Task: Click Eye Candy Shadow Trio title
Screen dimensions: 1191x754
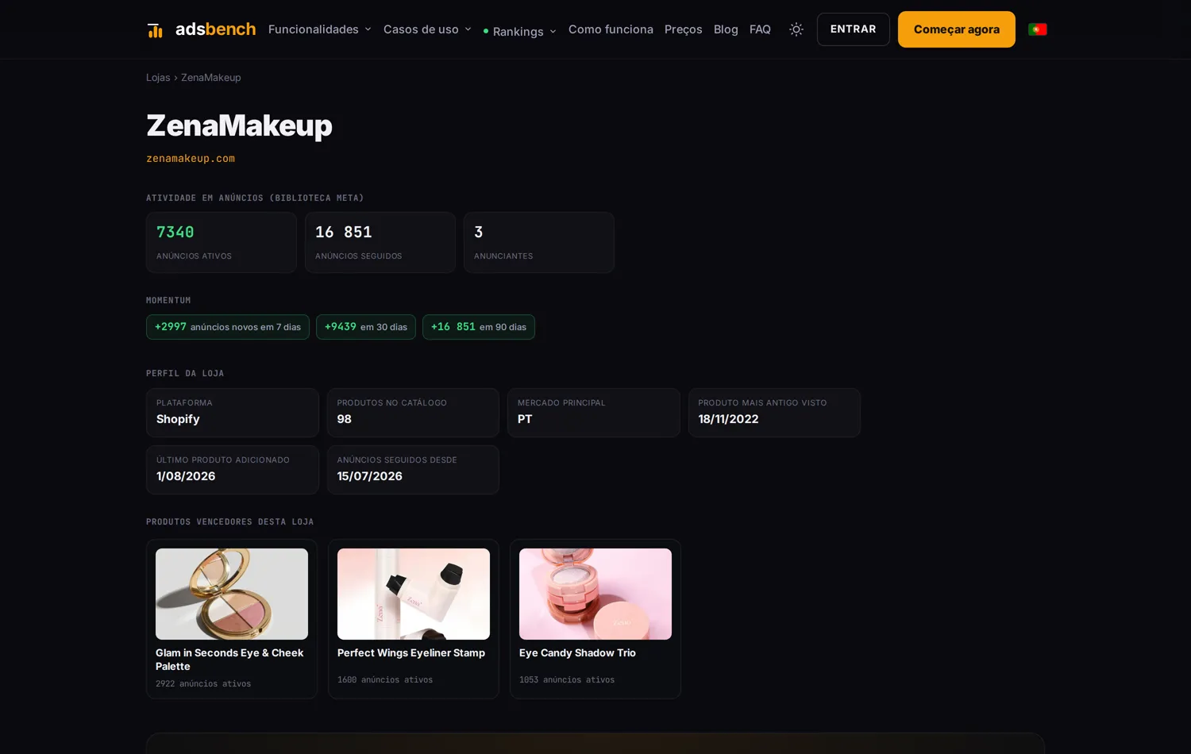Action: click(577, 653)
